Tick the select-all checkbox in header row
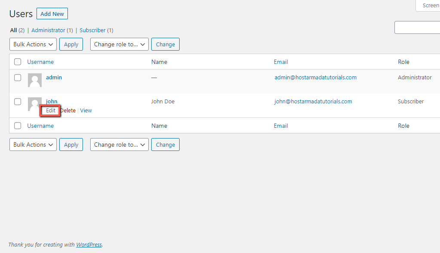440x253 pixels. [18, 62]
